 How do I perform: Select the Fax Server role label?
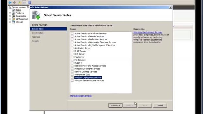click(x=79, y=57)
